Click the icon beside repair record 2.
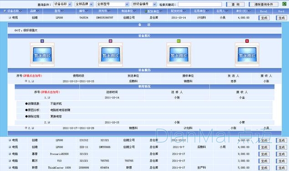289x171 pixels. [49, 122]
